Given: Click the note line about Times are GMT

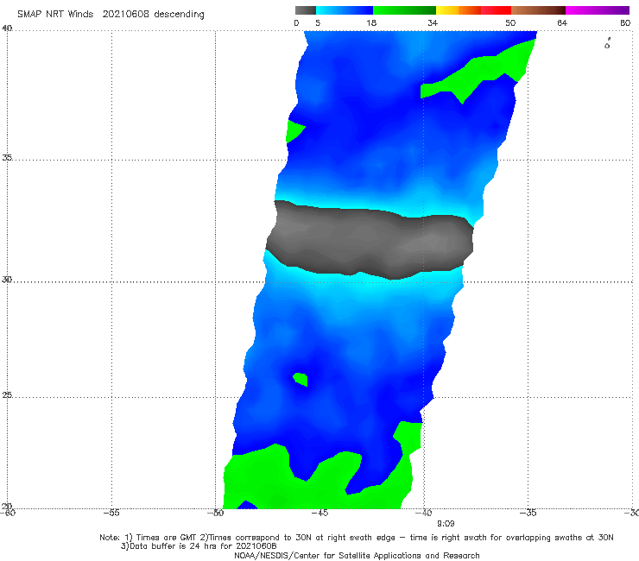Looking at the screenshot, I should pos(357,538).
